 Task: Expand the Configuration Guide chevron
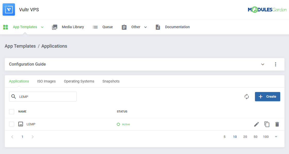263,64
